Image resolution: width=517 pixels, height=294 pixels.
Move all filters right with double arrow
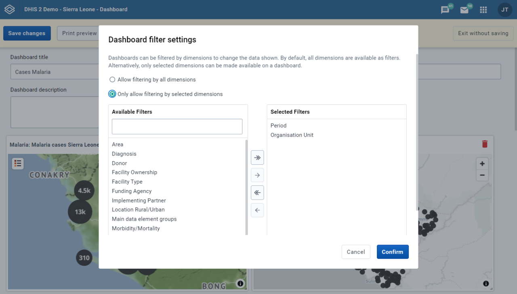click(257, 157)
